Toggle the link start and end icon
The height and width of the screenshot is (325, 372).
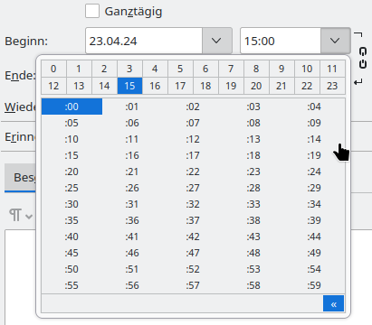pyautogui.click(x=363, y=58)
